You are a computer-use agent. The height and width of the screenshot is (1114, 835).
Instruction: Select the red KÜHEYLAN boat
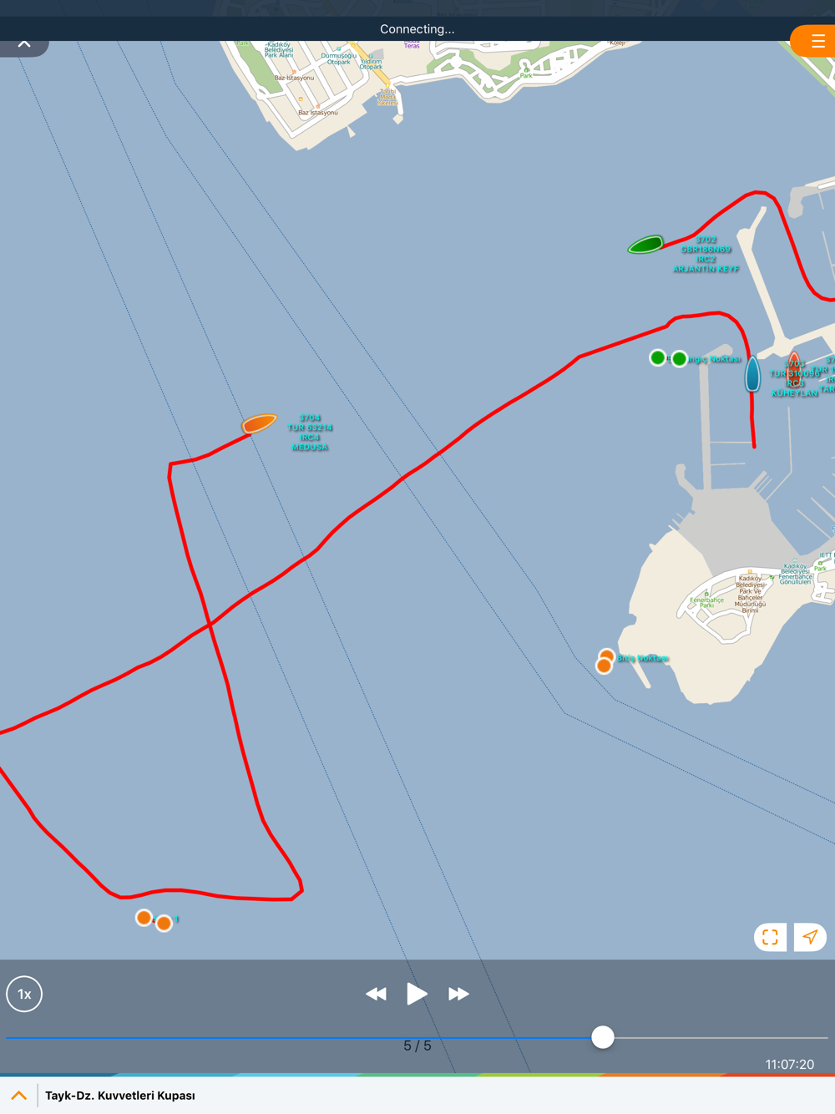coord(793,368)
